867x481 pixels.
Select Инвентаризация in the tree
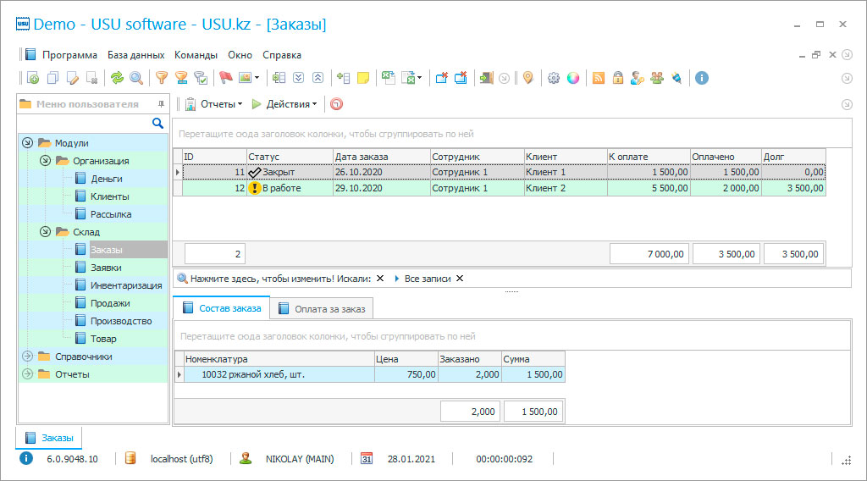126,285
